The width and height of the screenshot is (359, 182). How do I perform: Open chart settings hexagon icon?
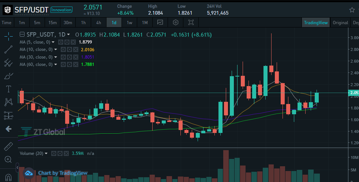[x=175, y=22]
